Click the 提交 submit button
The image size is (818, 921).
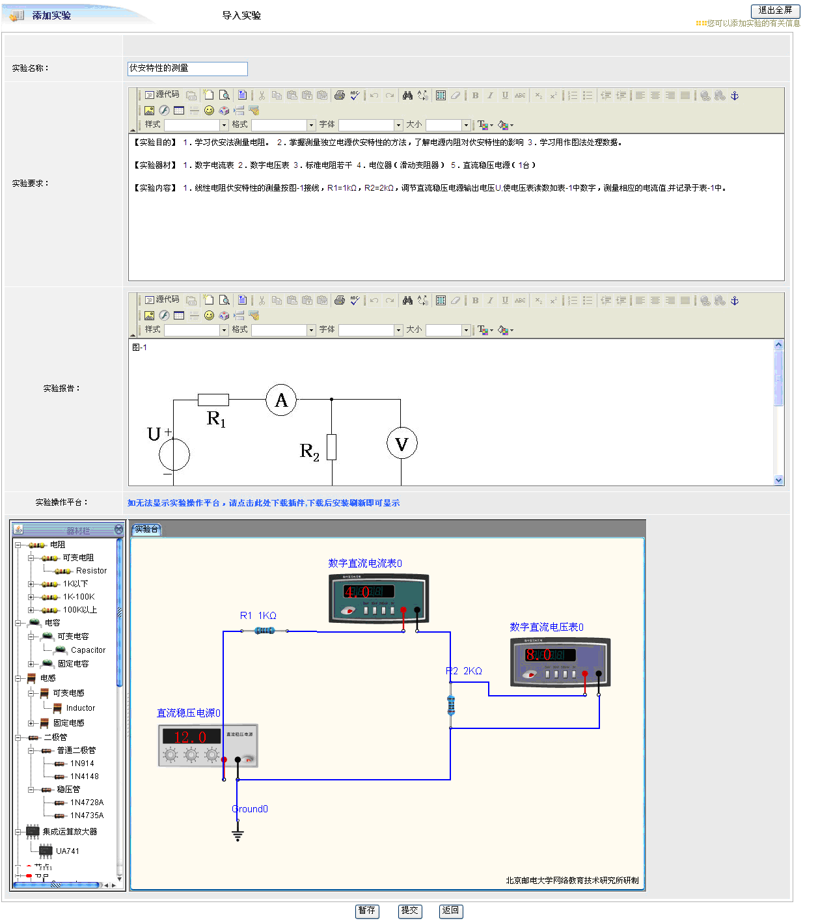tap(409, 911)
